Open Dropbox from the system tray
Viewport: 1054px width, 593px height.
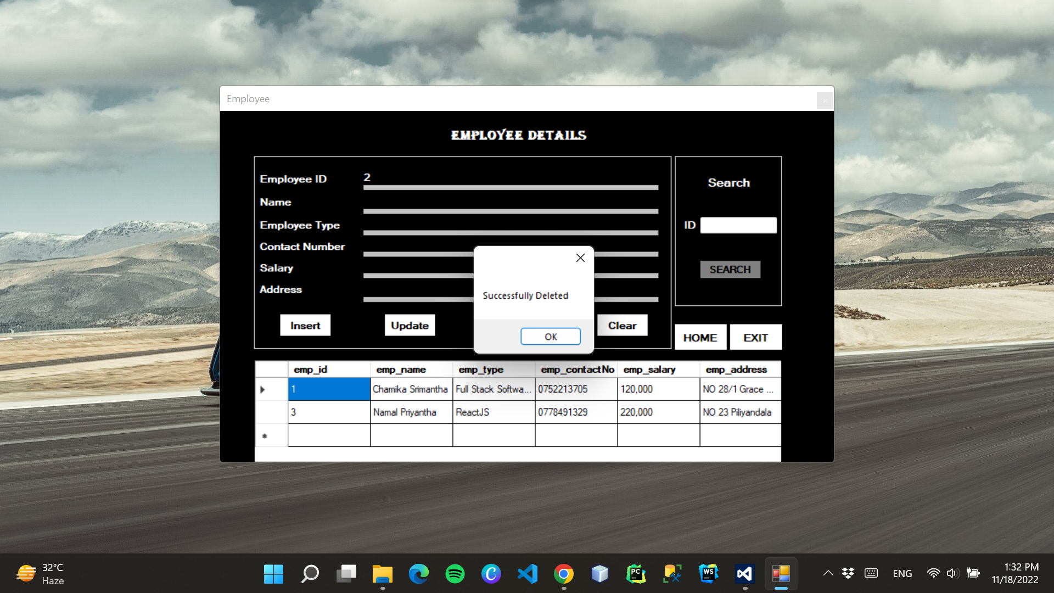(848, 573)
